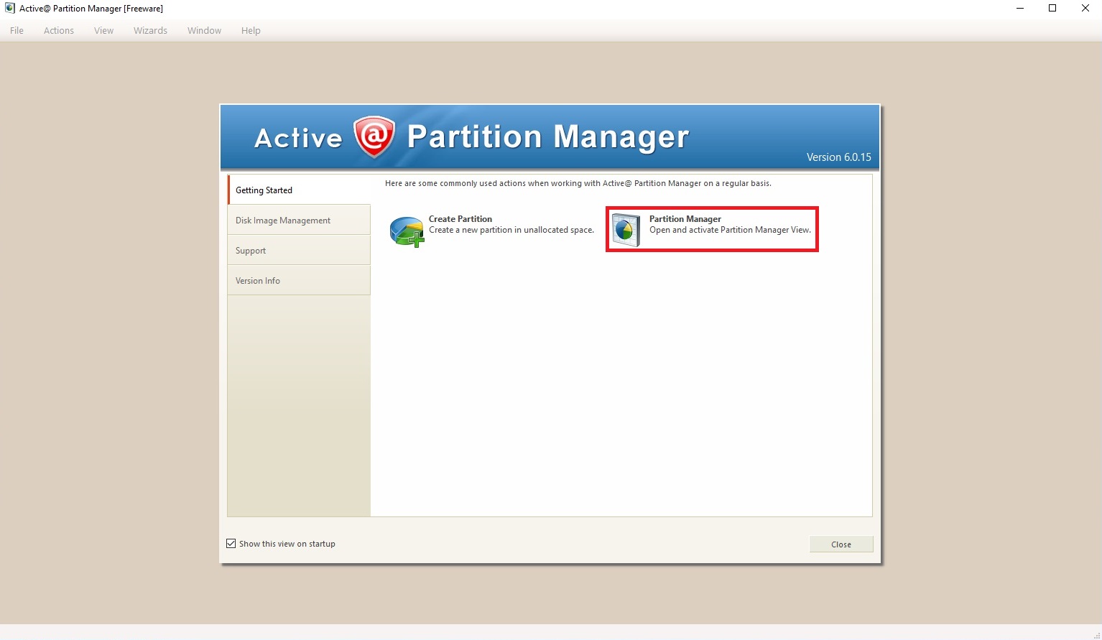Show the Version Info tab
This screenshot has width=1102, height=640.
[x=299, y=281]
